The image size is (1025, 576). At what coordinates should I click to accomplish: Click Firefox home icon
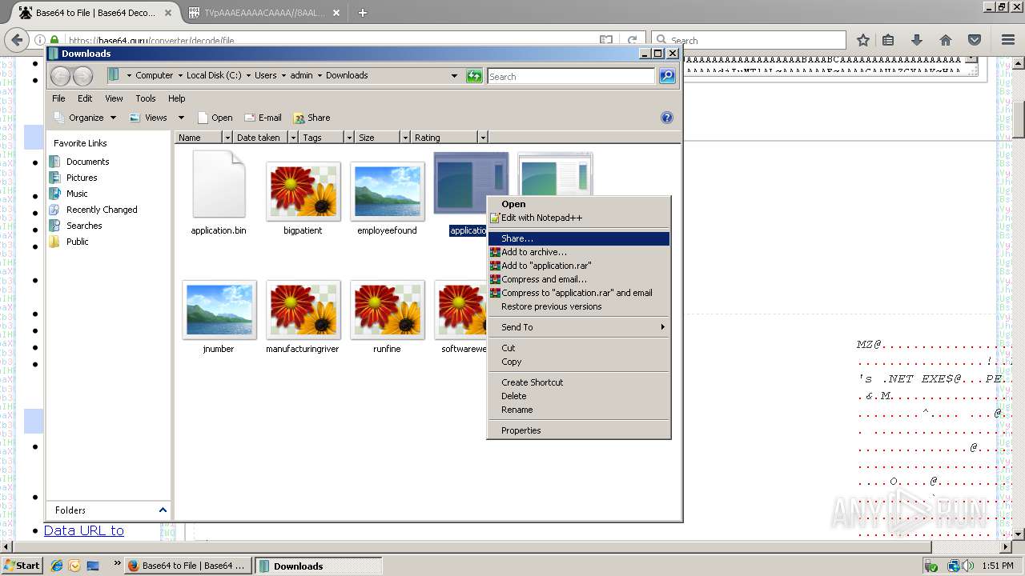point(946,40)
